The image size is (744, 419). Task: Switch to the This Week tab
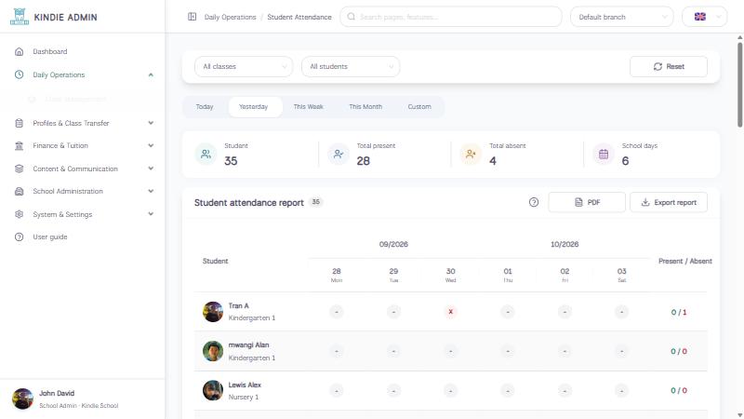tap(309, 107)
